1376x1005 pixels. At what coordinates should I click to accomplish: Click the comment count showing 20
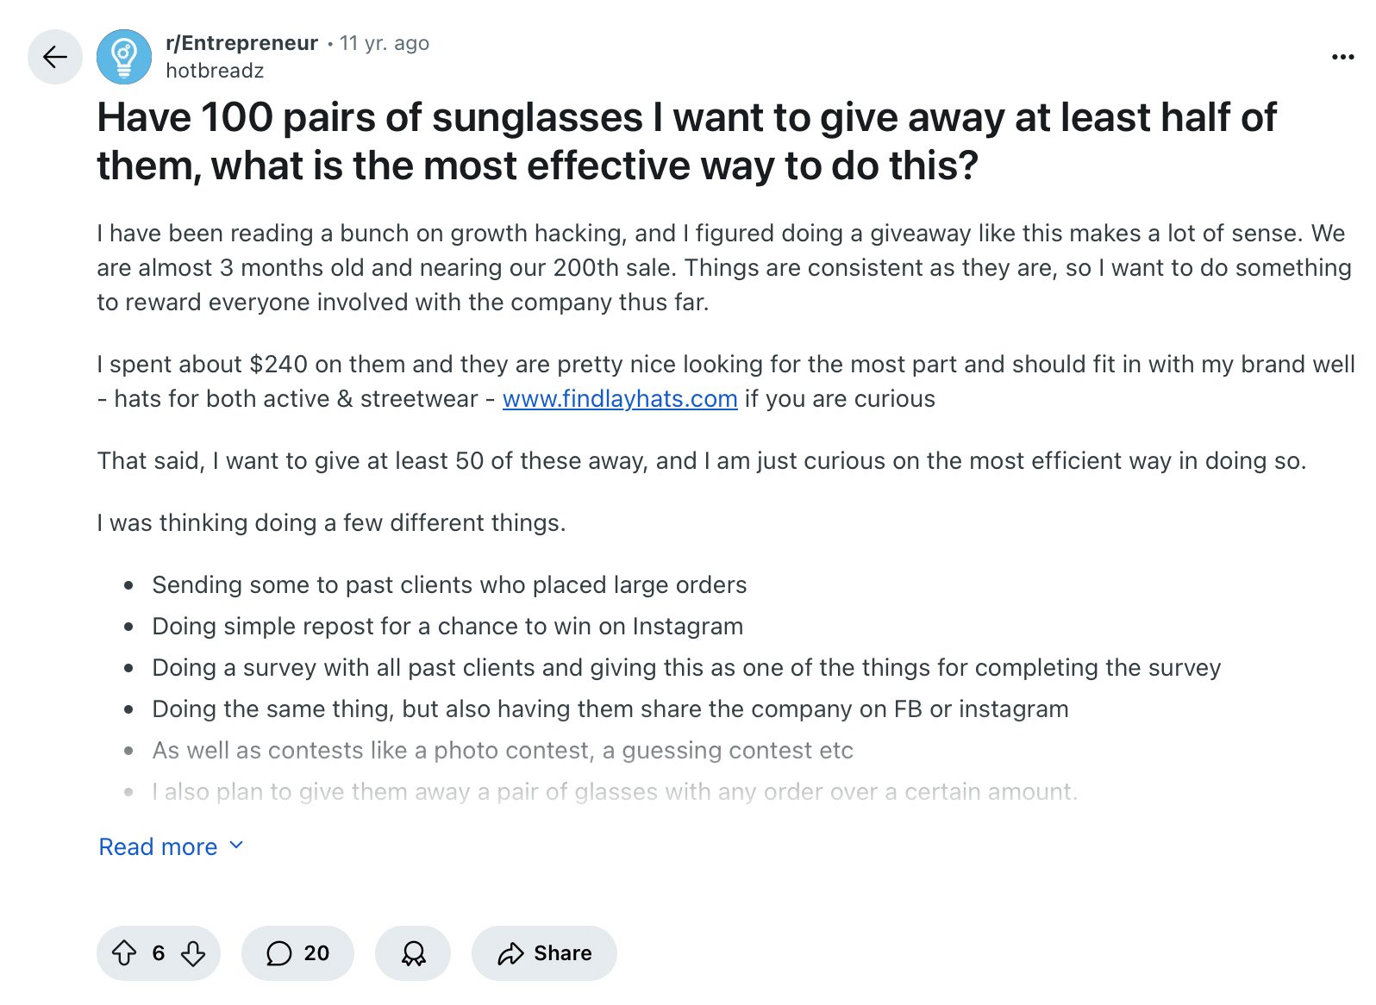315,953
